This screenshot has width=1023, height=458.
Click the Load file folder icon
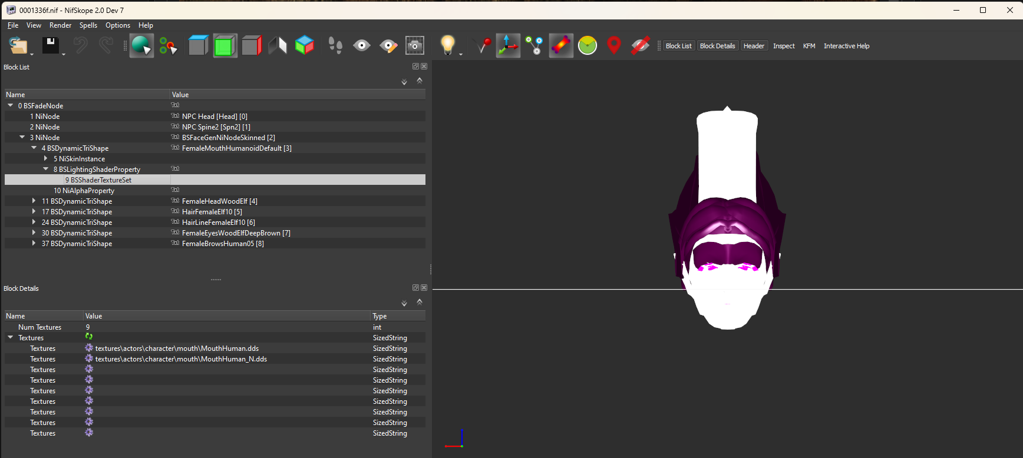[x=19, y=46]
